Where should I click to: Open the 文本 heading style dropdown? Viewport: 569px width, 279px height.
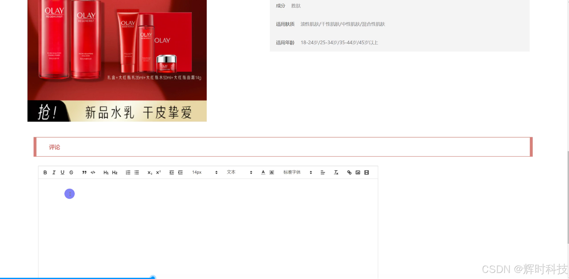[x=239, y=173]
